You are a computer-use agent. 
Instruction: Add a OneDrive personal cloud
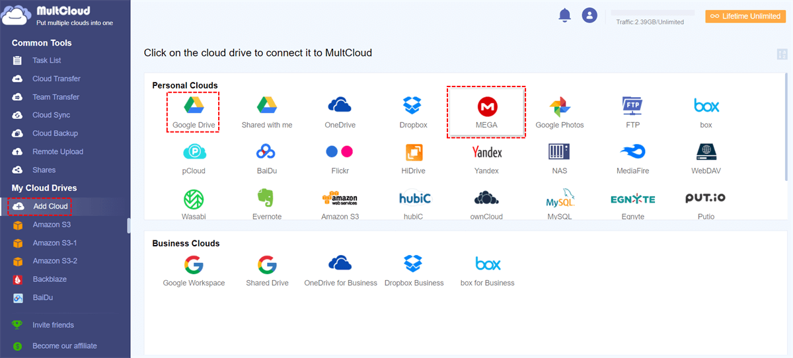pos(340,112)
